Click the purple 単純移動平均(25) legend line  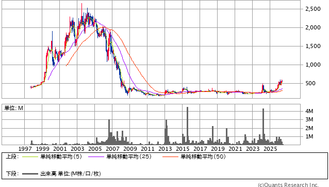[96, 157]
